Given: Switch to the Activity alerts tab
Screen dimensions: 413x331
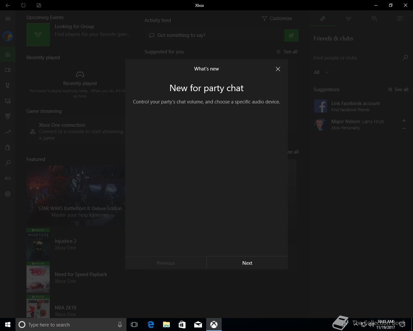Looking at the screenshot, I should coord(400,19).
